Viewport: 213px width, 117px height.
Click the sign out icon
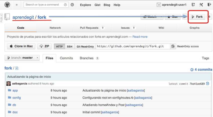(209, 5)
